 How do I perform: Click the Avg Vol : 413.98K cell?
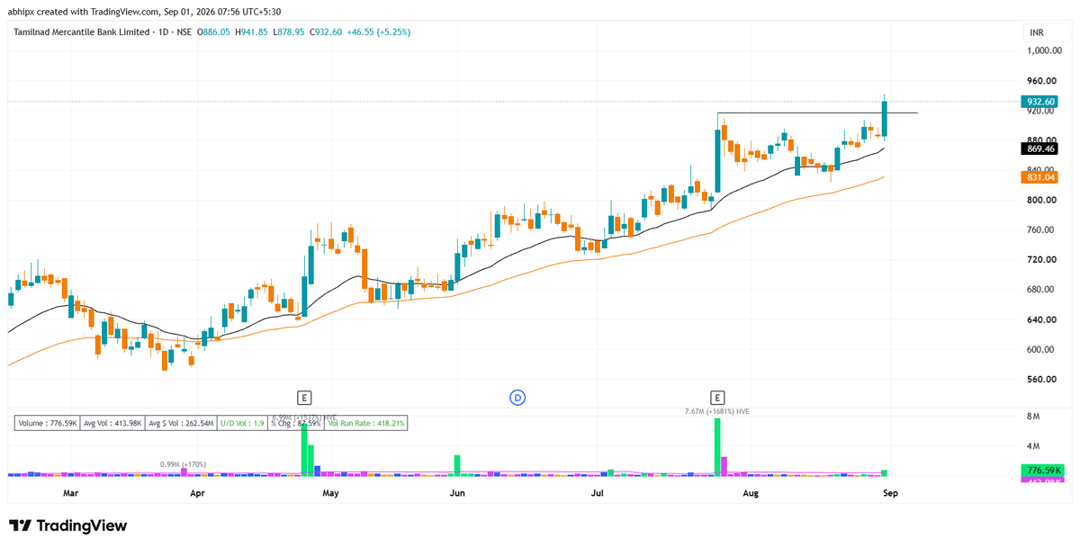click(x=113, y=422)
